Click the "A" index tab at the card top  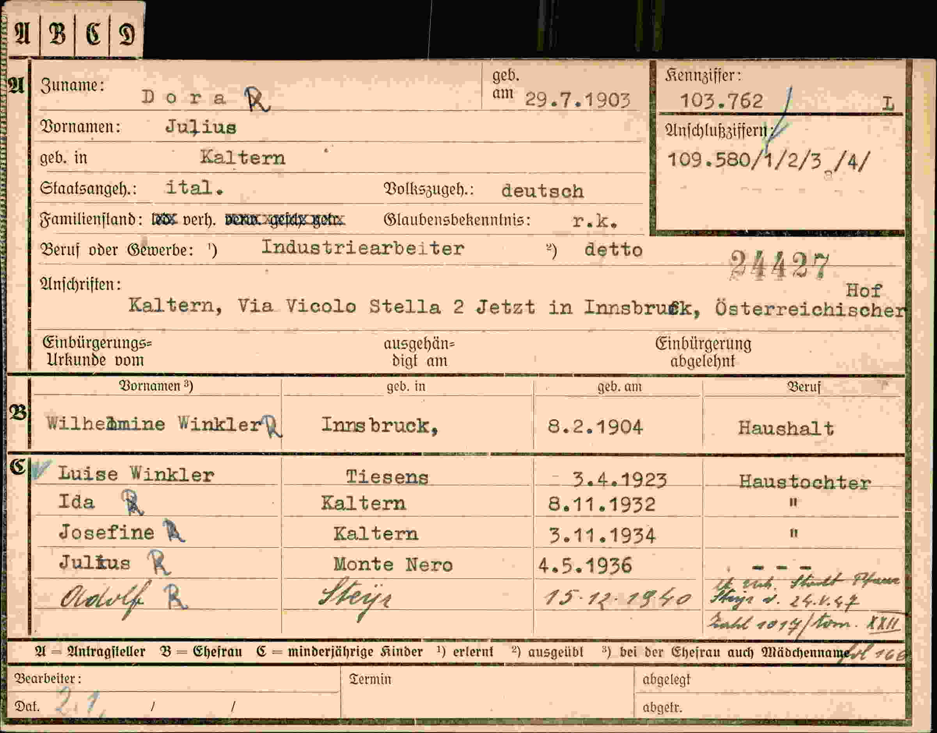pos(22,34)
